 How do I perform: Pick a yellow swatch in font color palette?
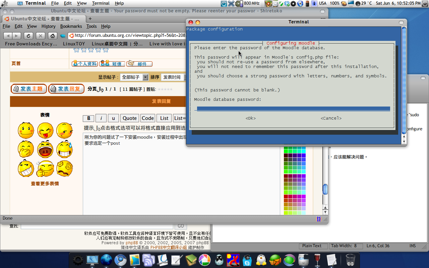tap(286, 209)
